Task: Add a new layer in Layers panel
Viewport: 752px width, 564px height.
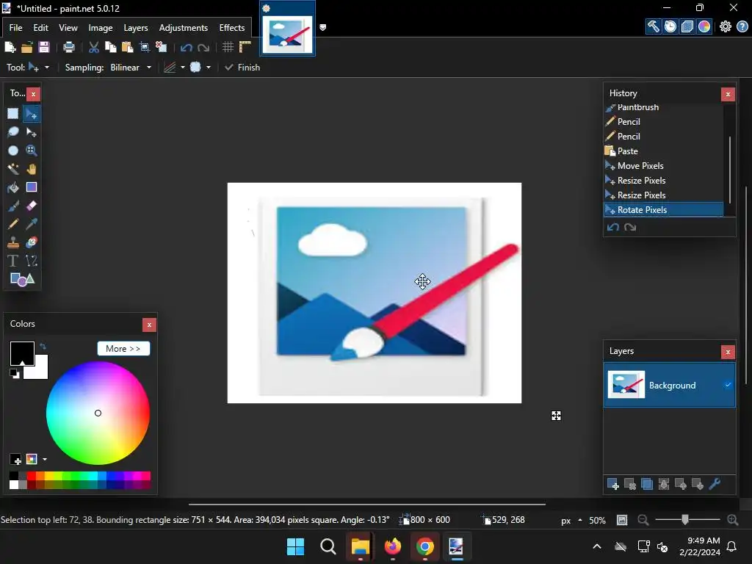Action: (613, 484)
